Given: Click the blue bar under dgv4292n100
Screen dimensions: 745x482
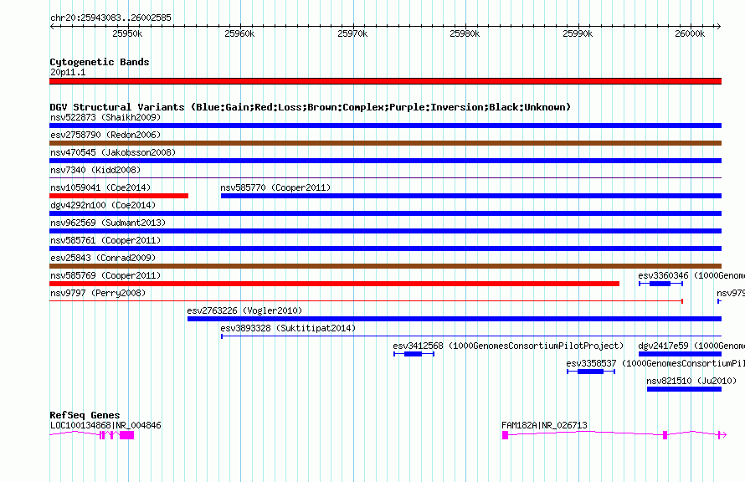Looking at the screenshot, I should [385, 213].
